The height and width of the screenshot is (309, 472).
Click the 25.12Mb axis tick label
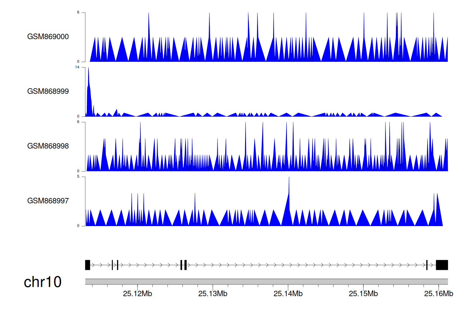point(137,294)
